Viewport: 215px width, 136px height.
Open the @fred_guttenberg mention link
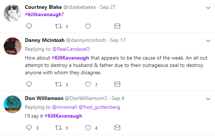pos(99,107)
